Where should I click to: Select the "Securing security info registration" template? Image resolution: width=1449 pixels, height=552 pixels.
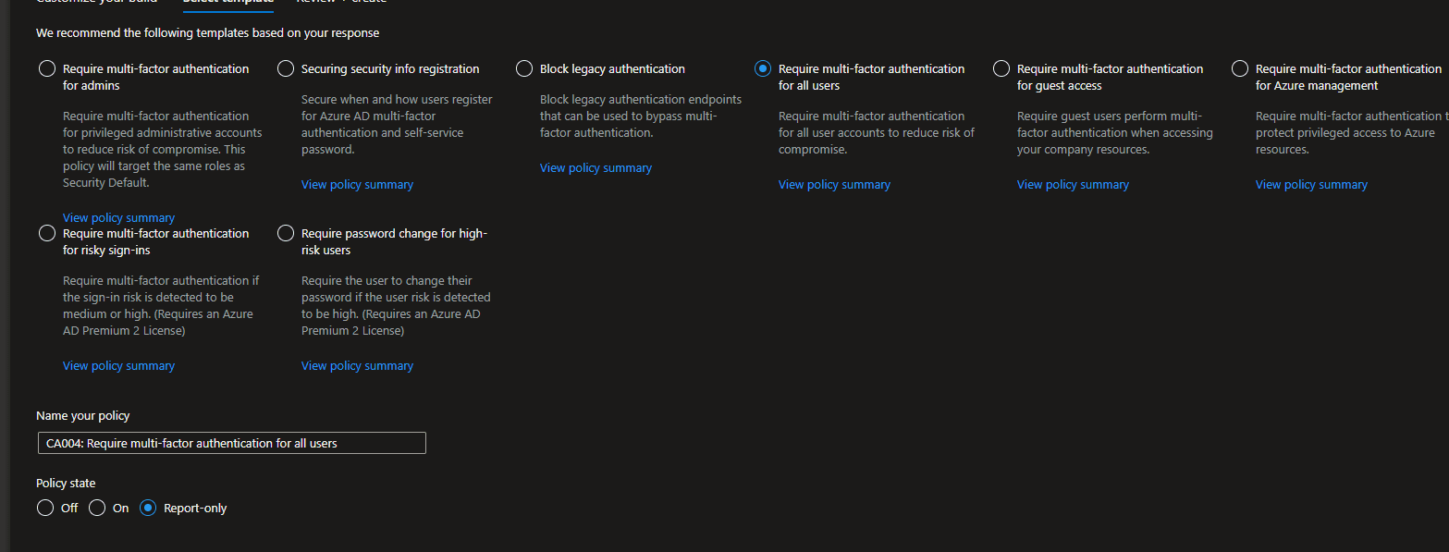285,68
